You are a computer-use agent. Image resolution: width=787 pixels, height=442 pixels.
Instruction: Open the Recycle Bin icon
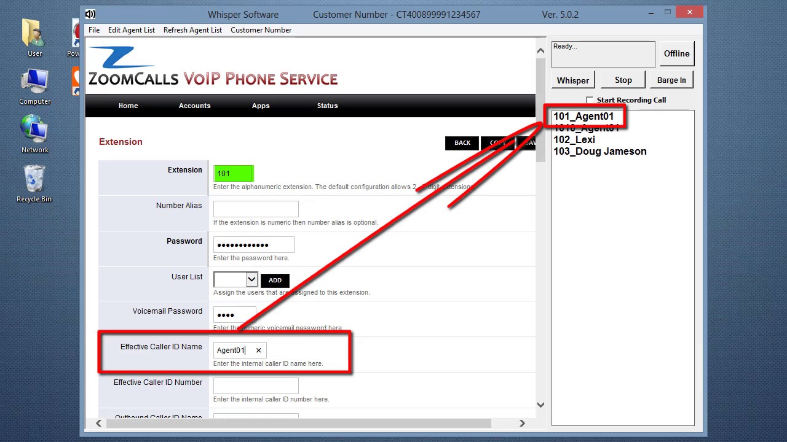coord(34,184)
